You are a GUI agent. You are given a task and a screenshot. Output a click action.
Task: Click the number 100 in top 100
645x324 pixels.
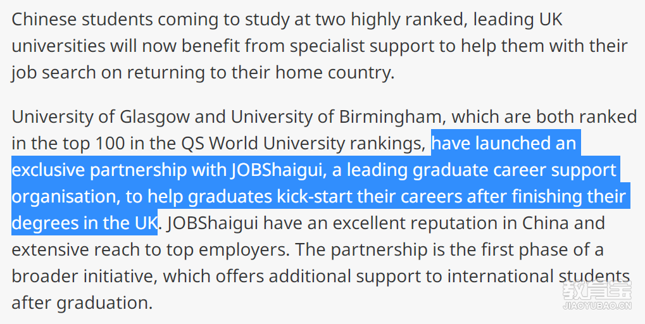[110, 144]
